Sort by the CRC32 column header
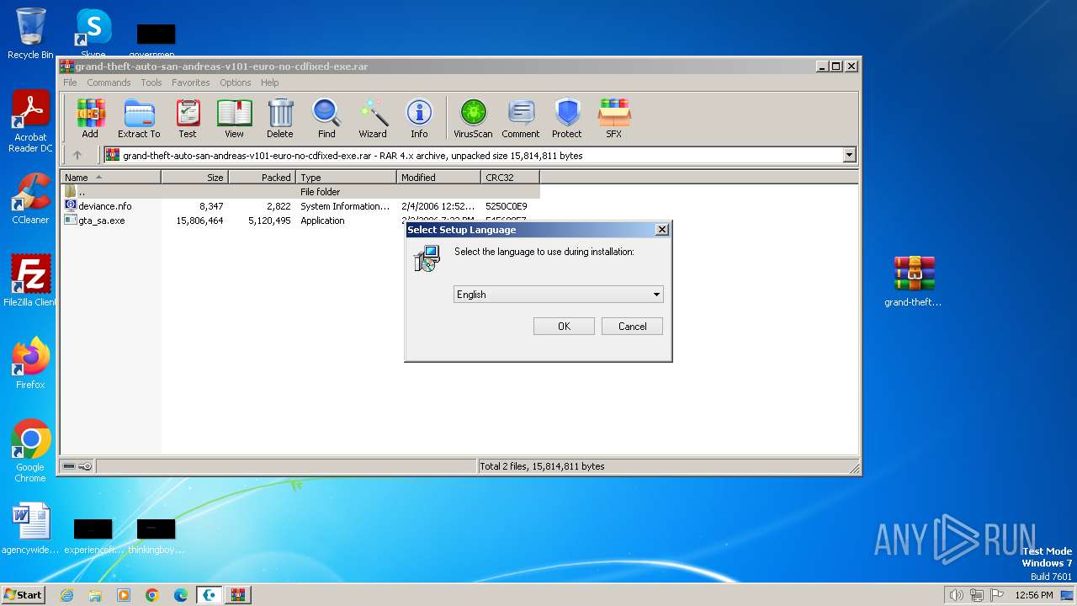The height and width of the screenshot is (606, 1077). 510,178
